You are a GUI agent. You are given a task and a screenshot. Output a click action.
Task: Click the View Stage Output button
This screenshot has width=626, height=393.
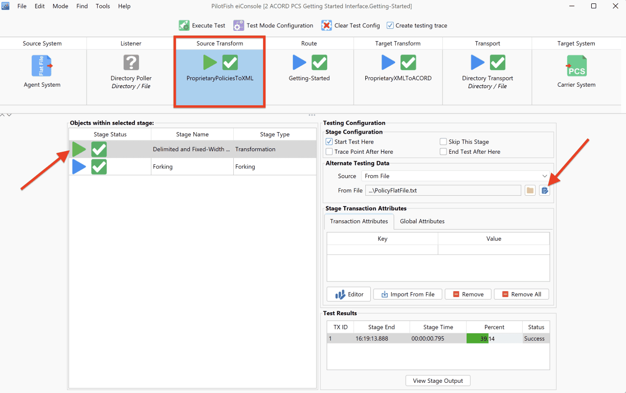tap(438, 381)
